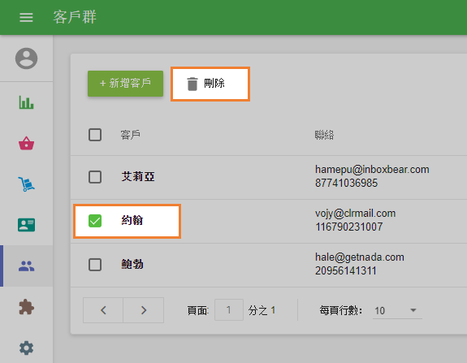
Task: Click email hale@getnada.com
Action: [x=360, y=257]
